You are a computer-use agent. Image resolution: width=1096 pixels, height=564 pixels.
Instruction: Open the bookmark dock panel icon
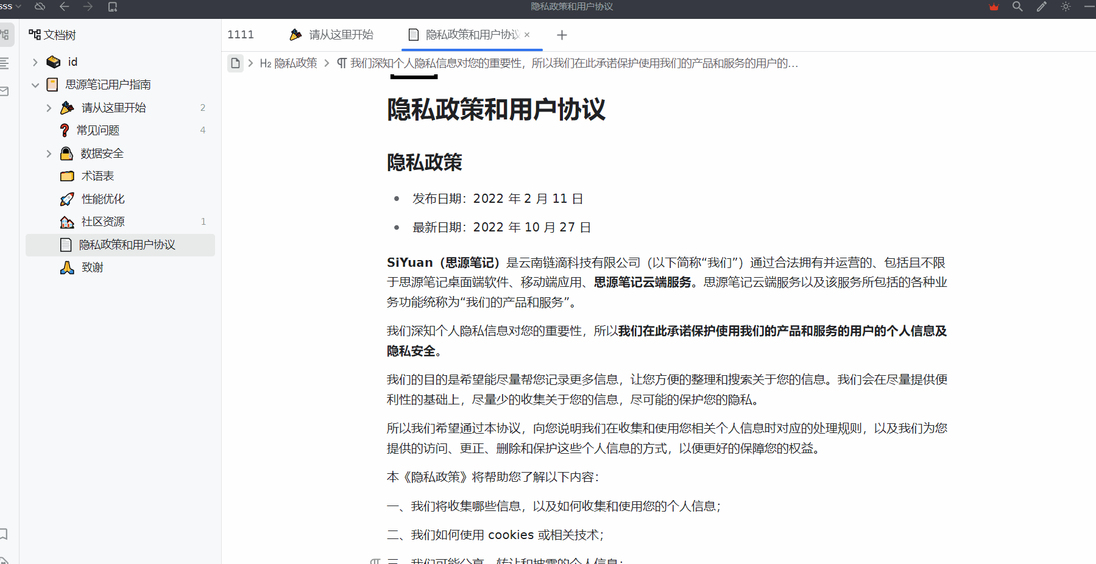point(4,534)
